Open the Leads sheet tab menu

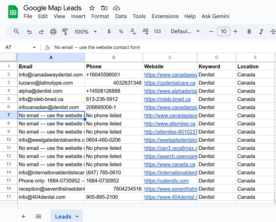[x=77, y=216]
